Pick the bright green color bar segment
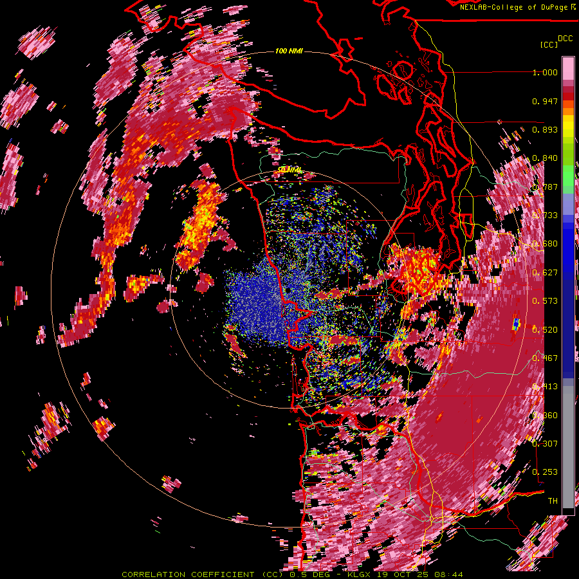The height and width of the screenshot is (579, 579). (568, 175)
